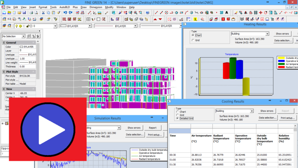
Task: Click Report button in Simulation Results
Action: click(x=152, y=128)
